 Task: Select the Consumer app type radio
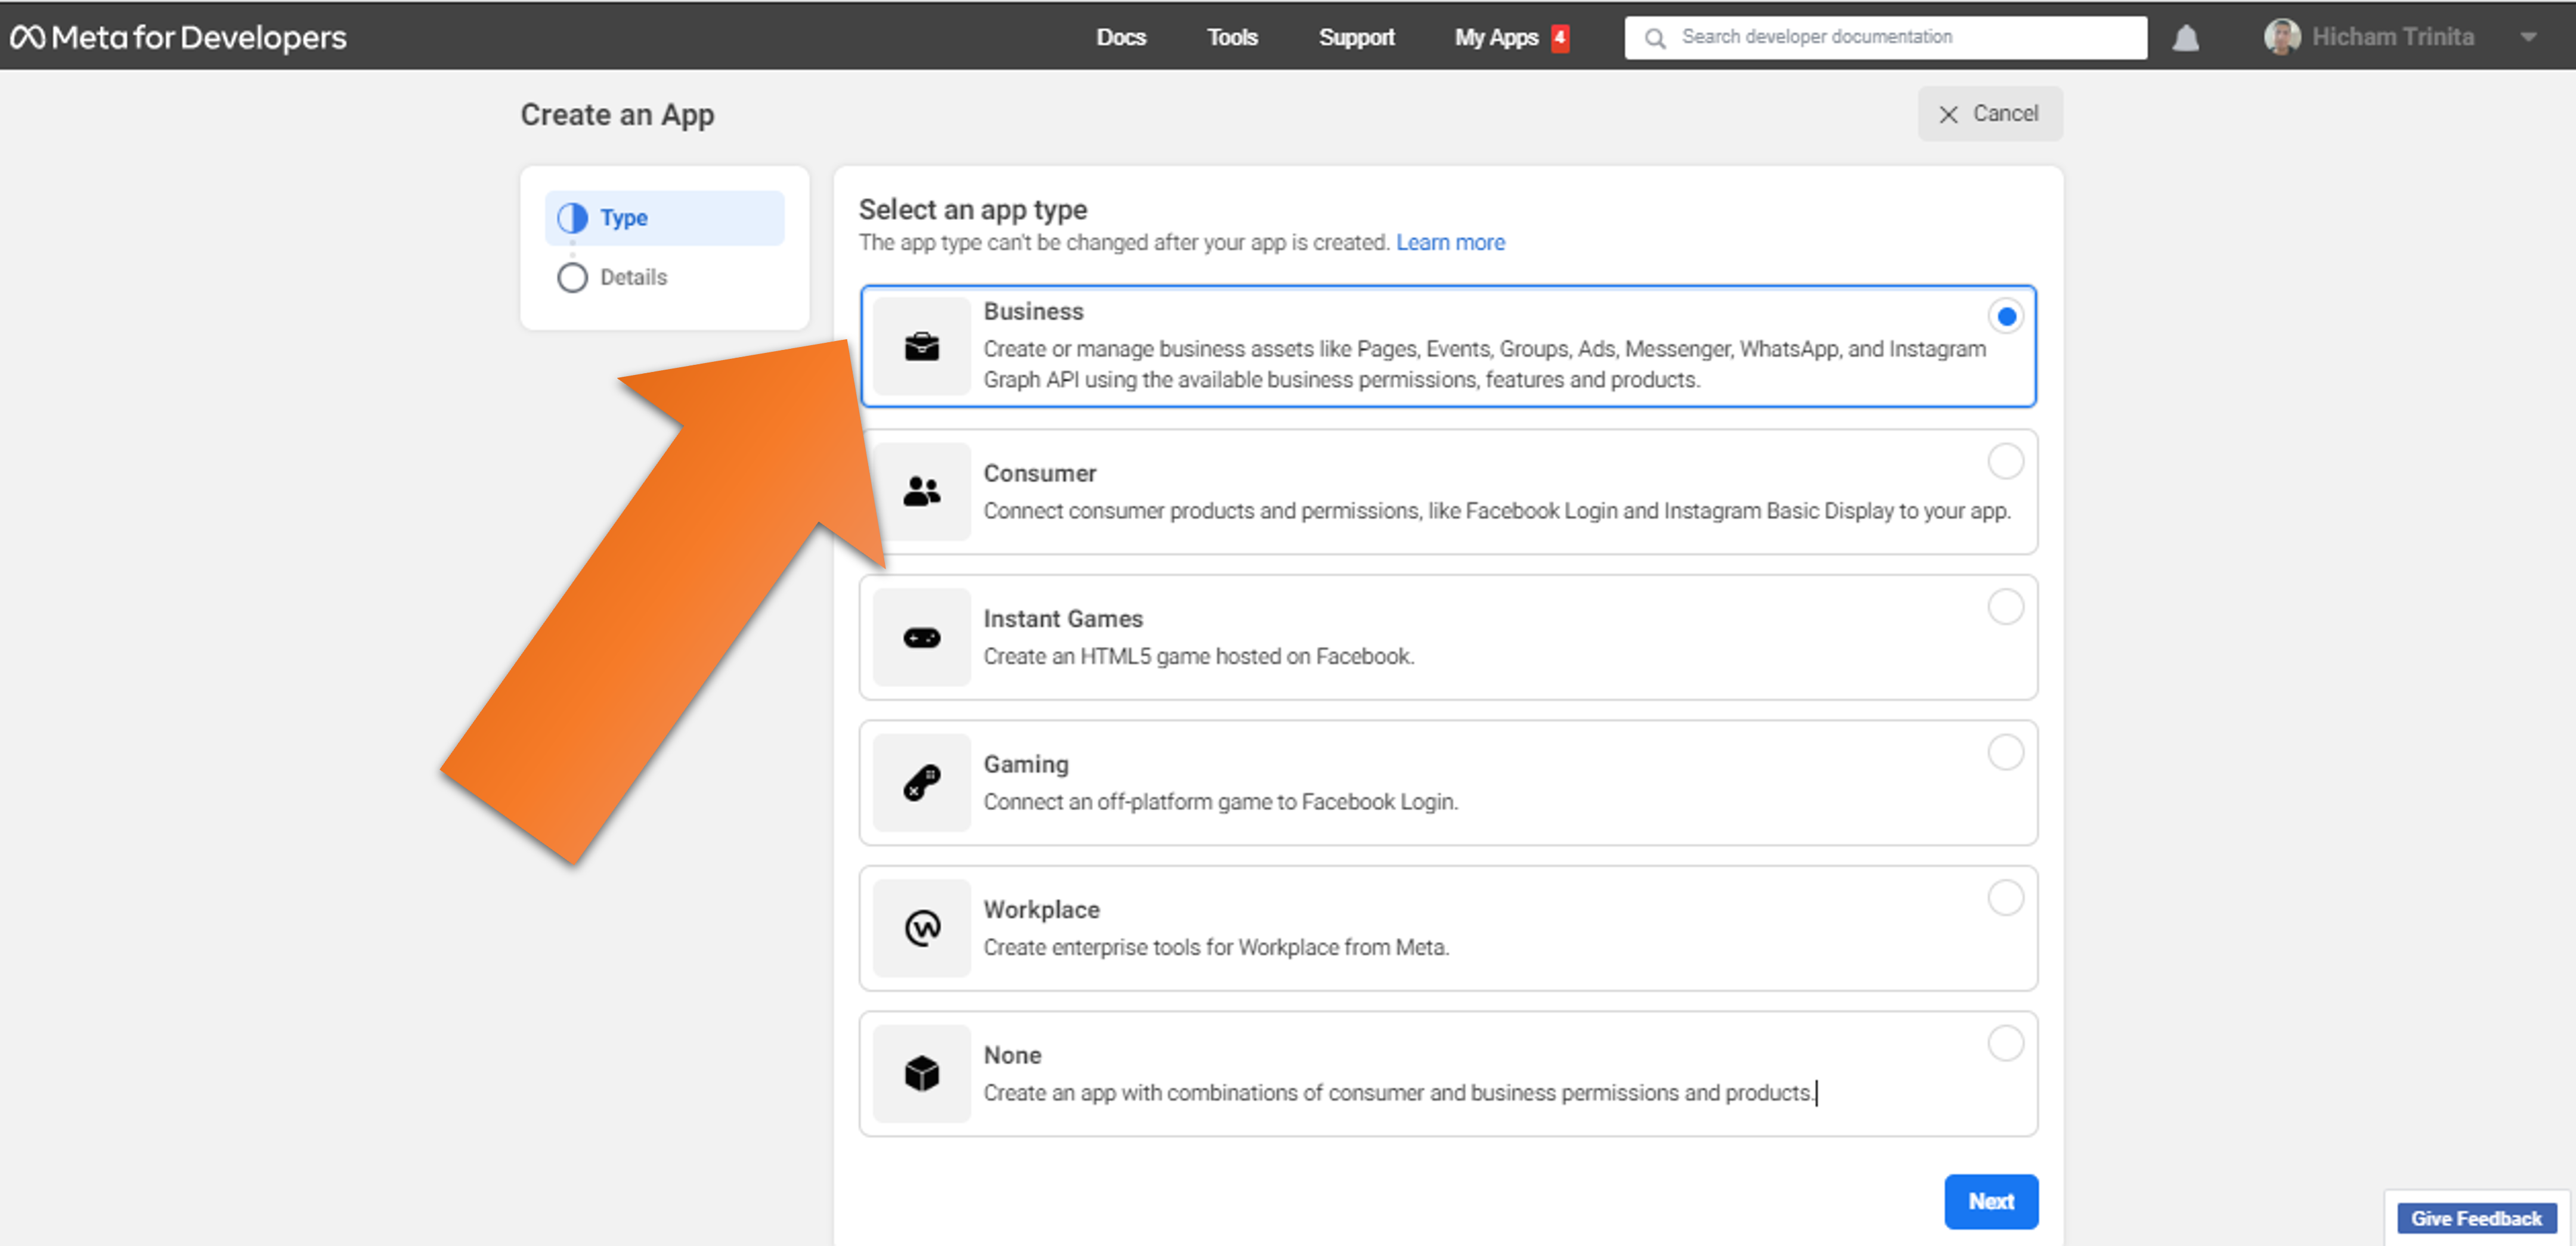coord(2005,462)
